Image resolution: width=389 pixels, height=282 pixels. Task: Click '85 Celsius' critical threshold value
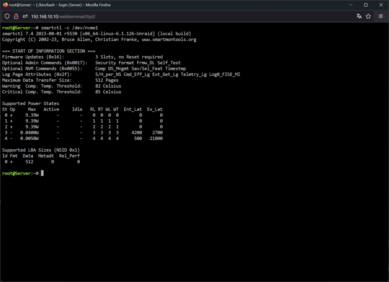click(x=108, y=92)
